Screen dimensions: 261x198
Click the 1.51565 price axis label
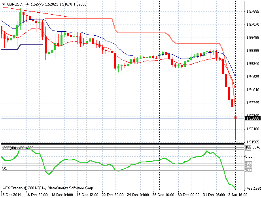(x=252, y=142)
